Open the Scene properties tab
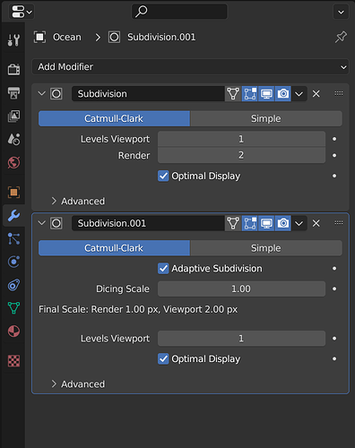This screenshot has height=448, width=355. (x=13, y=139)
